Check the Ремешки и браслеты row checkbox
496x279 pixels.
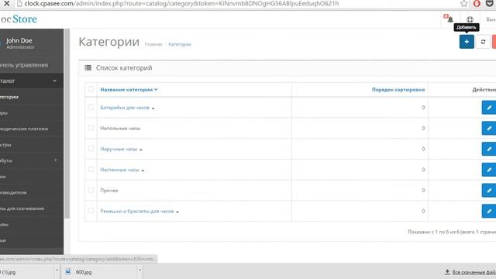coord(91,211)
